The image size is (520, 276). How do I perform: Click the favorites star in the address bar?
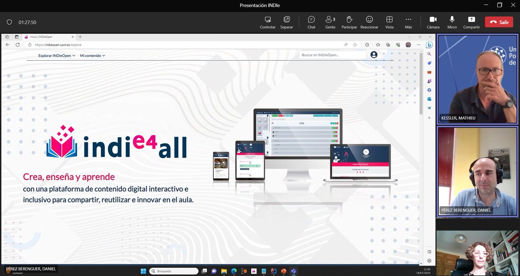355,45
